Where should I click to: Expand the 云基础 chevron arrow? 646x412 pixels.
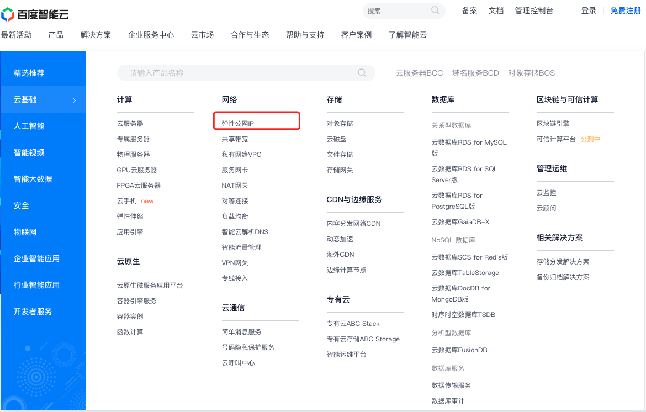point(74,100)
